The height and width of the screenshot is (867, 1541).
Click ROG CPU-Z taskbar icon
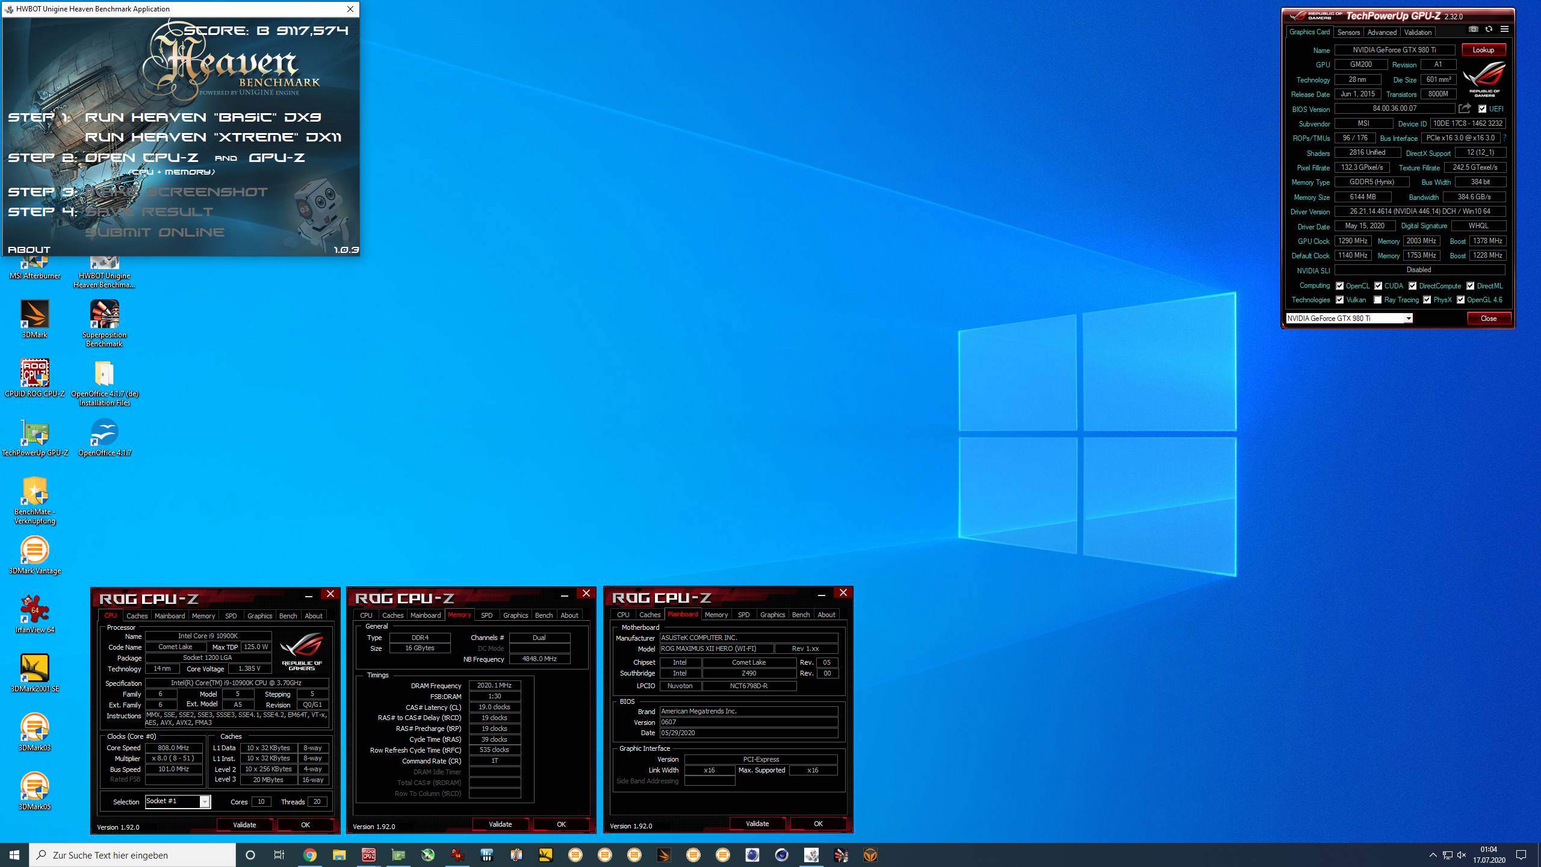368,855
